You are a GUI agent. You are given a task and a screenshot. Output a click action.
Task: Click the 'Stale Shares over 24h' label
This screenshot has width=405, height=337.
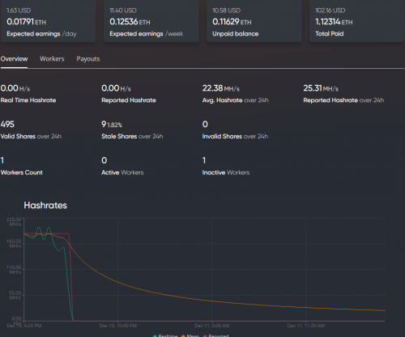click(132, 136)
